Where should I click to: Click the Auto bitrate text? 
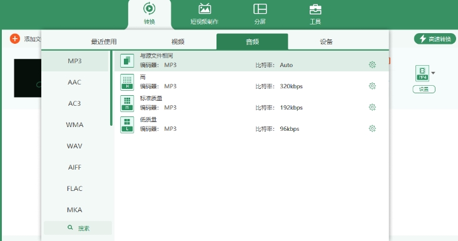click(287, 65)
